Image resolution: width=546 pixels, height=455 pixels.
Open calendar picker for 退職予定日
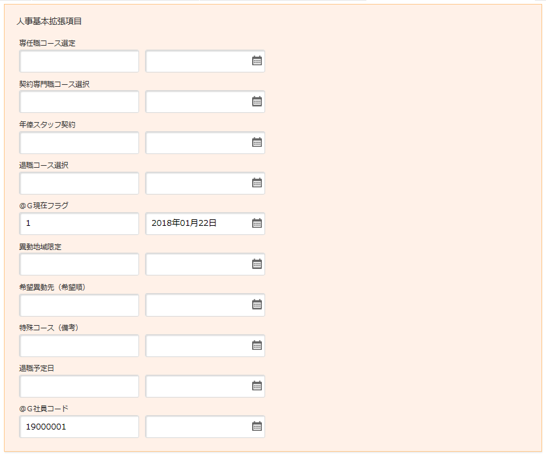(257, 386)
